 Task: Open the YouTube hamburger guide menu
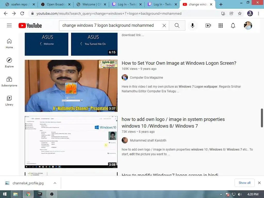tap(9, 26)
